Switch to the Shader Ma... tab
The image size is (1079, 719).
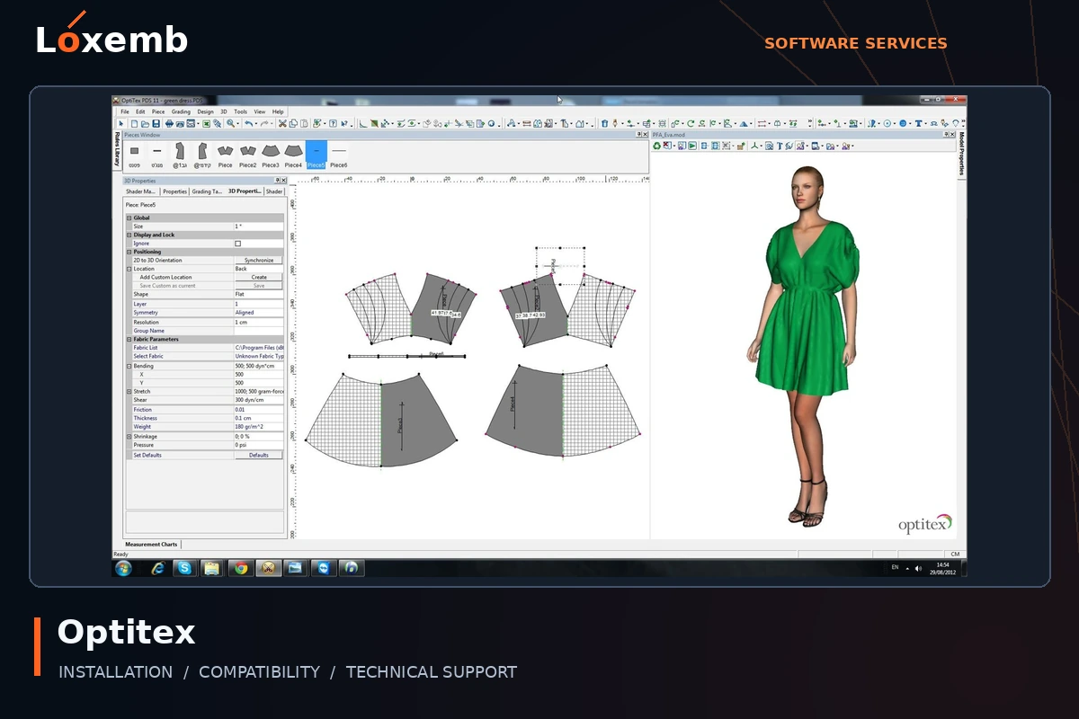pyautogui.click(x=141, y=191)
